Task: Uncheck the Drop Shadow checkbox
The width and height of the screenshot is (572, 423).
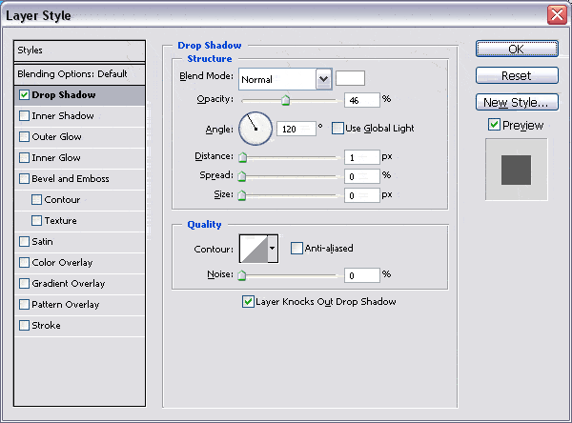Action: click(24, 95)
